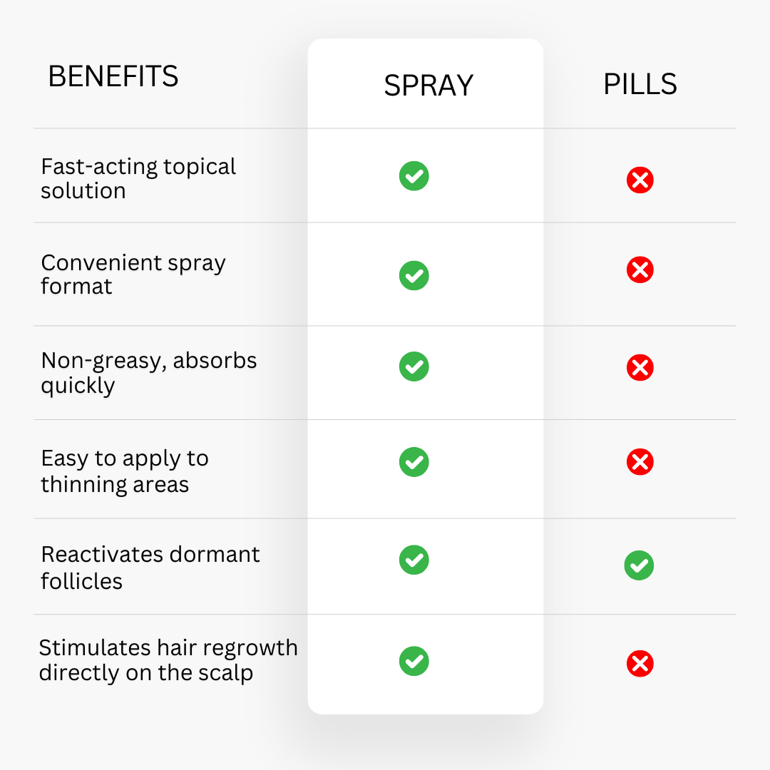
Task: Click the 'Non-greasy, absorbs quickly' text
Action: point(149,373)
